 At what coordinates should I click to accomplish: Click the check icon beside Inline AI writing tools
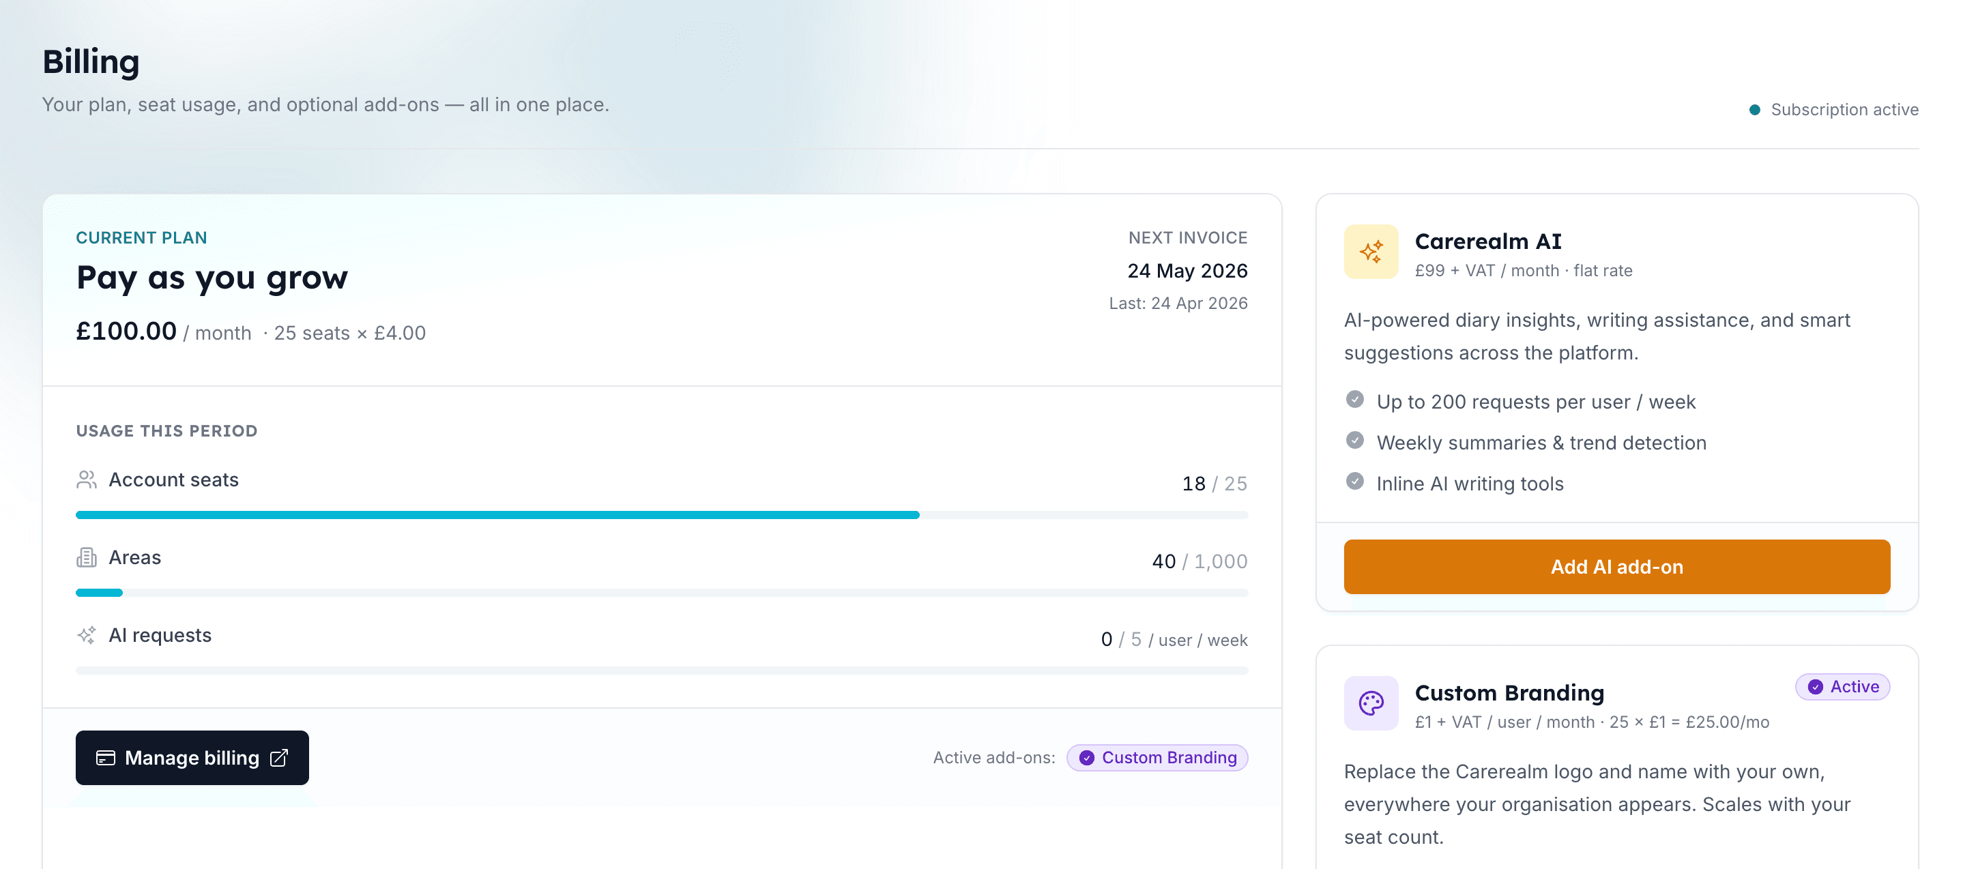click(x=1354, y=481)
